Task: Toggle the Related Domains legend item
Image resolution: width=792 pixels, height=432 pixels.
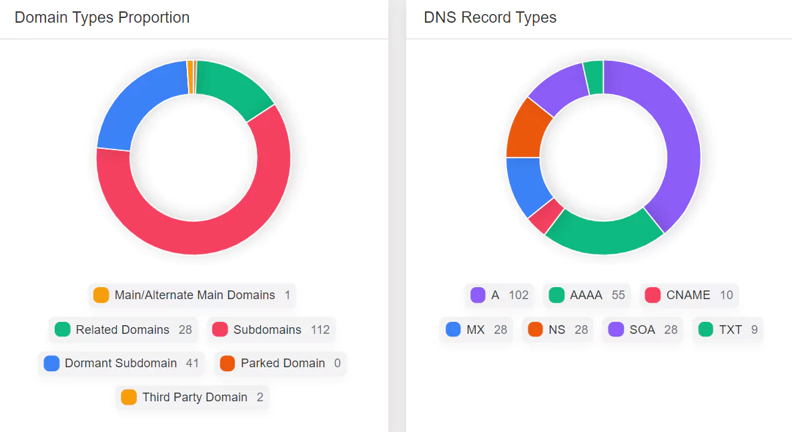Action: [123, 329]
